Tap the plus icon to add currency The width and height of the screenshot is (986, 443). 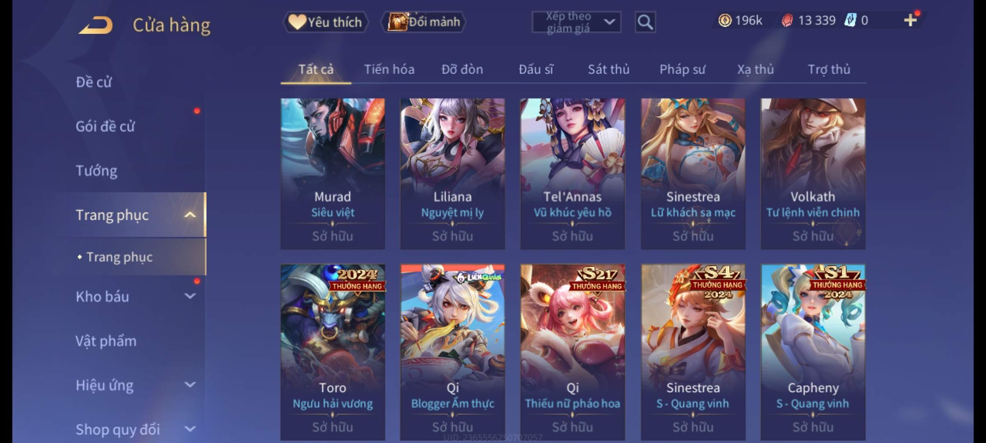911,20
